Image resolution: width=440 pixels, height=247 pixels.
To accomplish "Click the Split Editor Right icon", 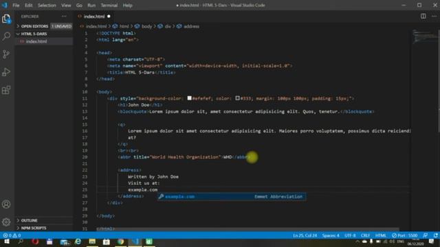I will 423,16.
